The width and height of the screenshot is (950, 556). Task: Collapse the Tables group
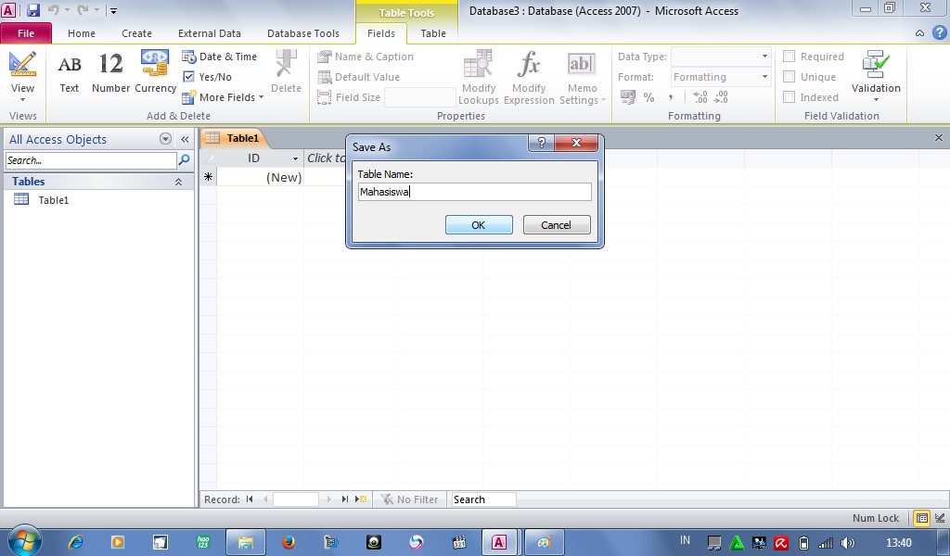pyautogui.click(x=179, y=182)
